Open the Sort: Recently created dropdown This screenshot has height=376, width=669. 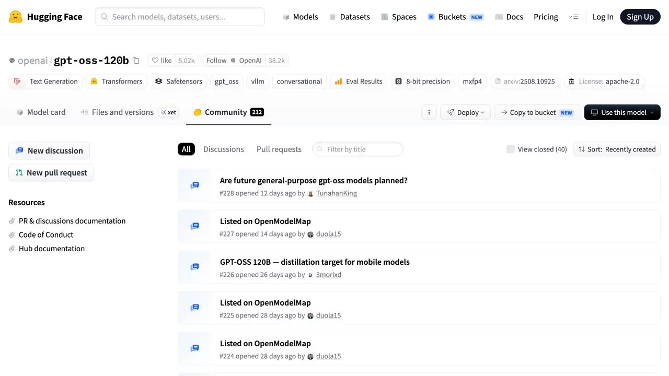click(x=617, y=149)
